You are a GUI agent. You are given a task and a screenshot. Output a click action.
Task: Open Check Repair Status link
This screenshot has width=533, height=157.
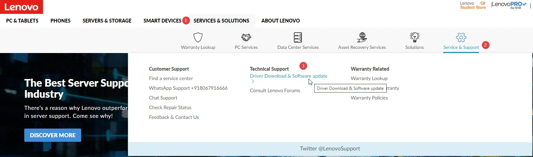click(170, 107)
